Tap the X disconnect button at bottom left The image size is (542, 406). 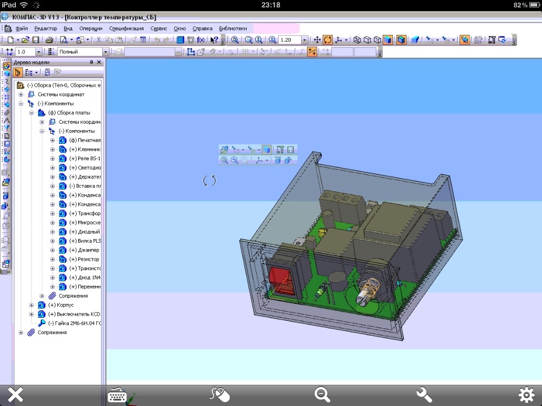[x=15, y=394]
